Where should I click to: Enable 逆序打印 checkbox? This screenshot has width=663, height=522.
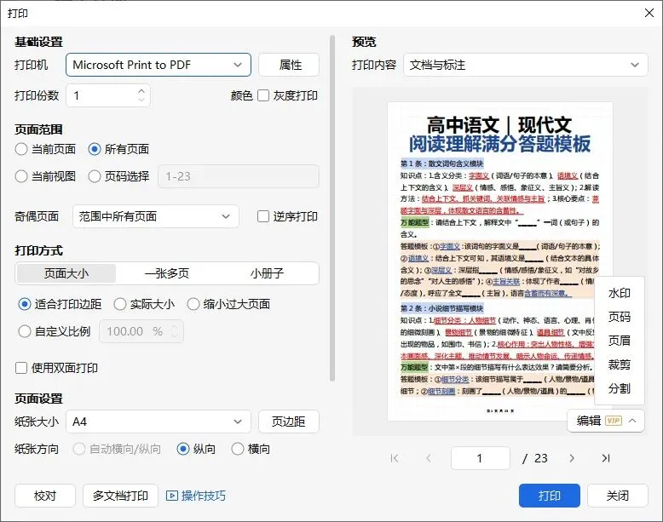point(263,216)
